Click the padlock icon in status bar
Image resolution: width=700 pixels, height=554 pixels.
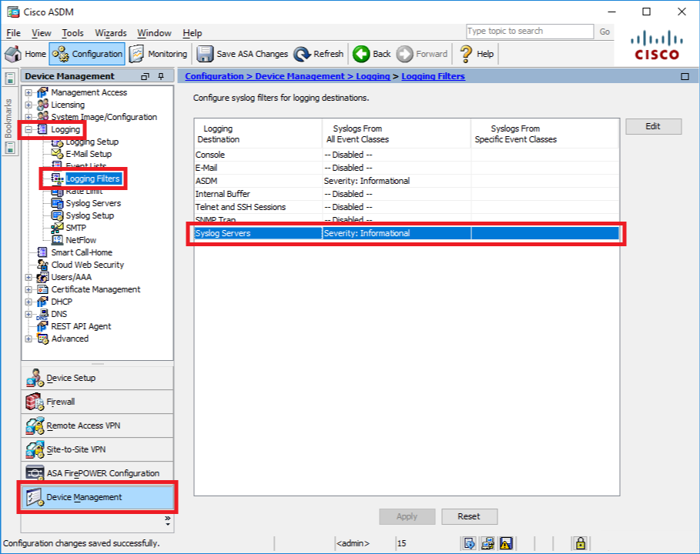pyautogui.click(x=581, y=543)
